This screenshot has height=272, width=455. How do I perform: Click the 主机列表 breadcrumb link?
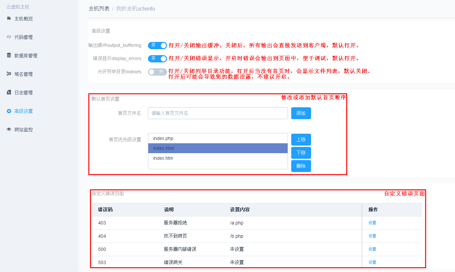tap(99, 9)
